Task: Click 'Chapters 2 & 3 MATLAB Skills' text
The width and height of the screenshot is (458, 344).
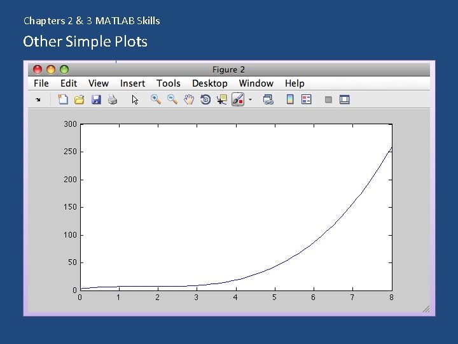Action: coord(92,21)
